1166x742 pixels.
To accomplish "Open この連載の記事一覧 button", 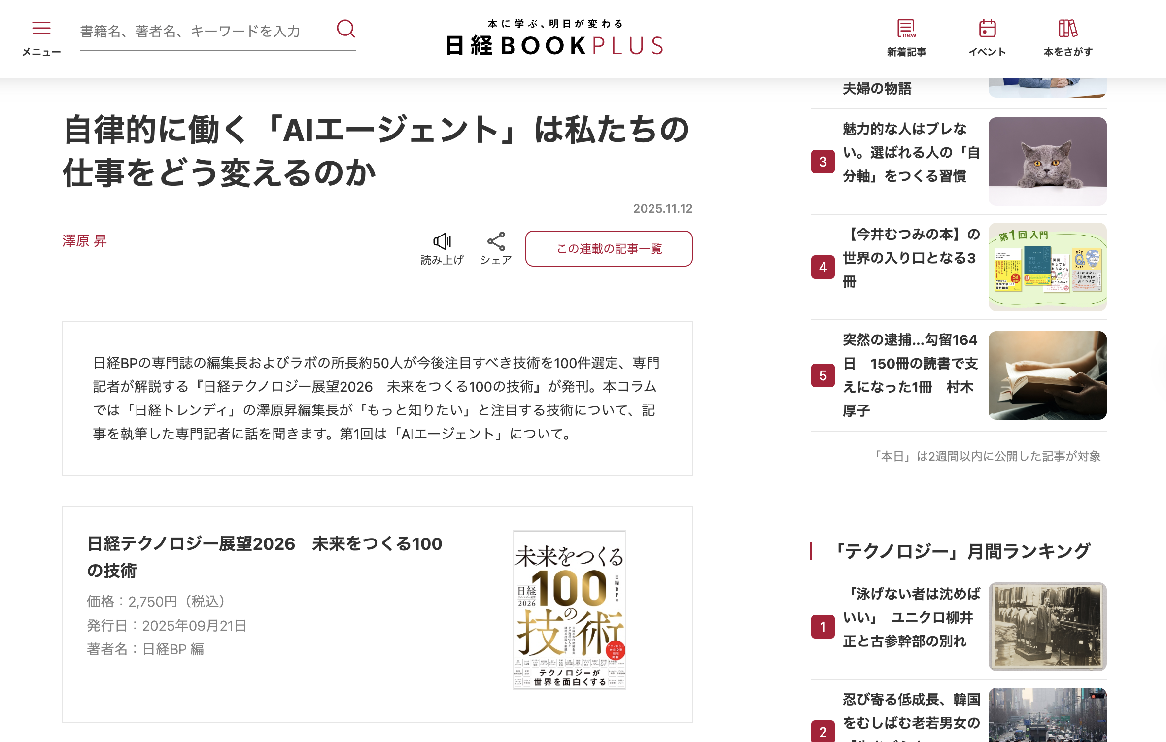I will click(x=609, y=249).
